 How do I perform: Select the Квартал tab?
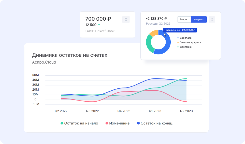point(199,19)
